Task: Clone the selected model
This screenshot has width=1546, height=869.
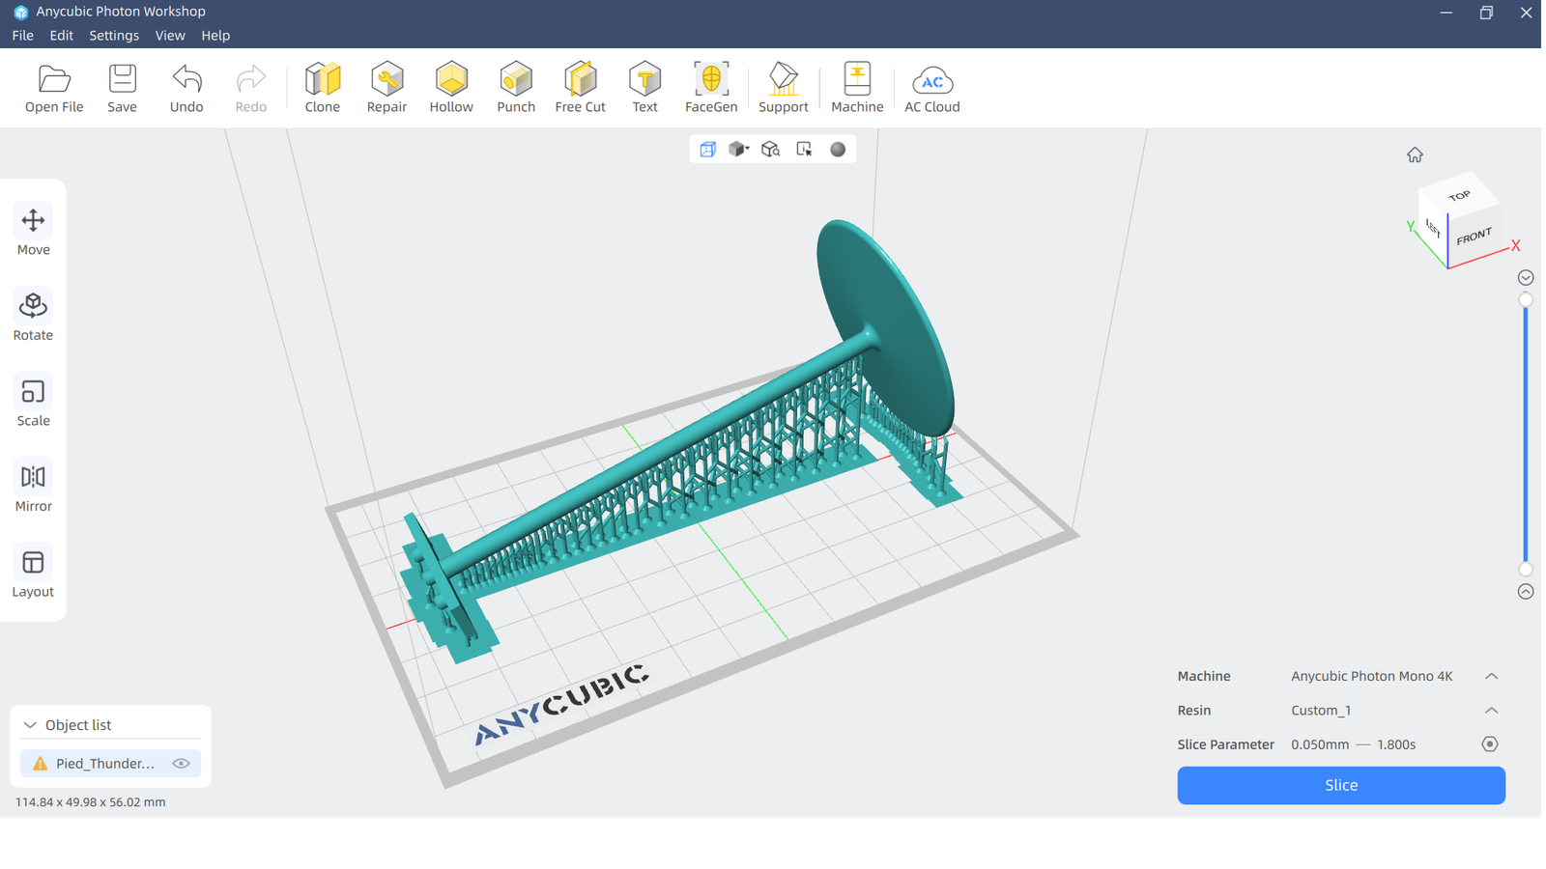Action: [323, 88]
